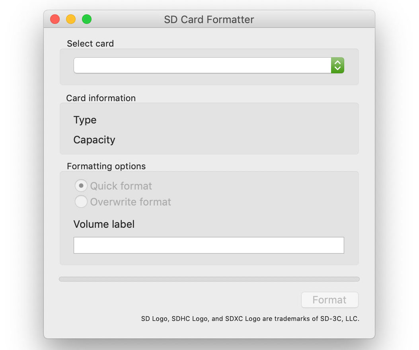Click the Card information heading
This screenshot has width=419, height=350.
[x=101, y=98]
